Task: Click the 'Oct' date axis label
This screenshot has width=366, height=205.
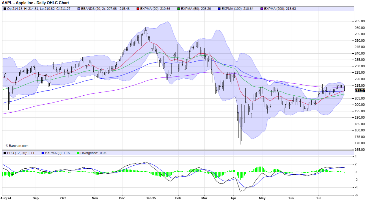Action: pos(63,198)
